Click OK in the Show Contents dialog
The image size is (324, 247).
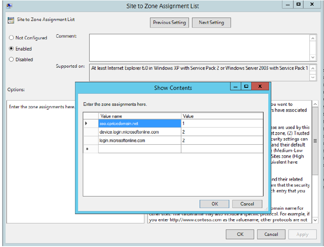[x=214, y=204]
